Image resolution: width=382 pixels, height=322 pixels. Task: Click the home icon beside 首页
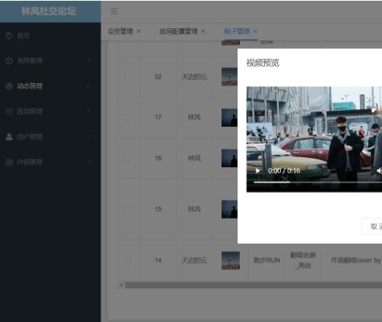click(x=9, y=36)
